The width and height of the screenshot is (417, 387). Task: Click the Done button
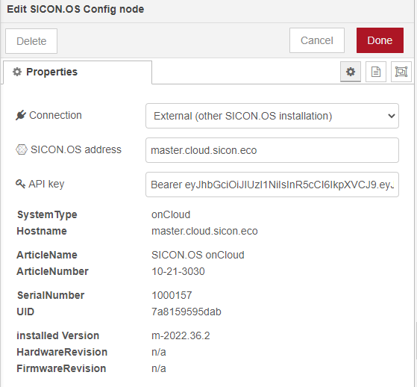pyautogui.click(x=380, y=40)
